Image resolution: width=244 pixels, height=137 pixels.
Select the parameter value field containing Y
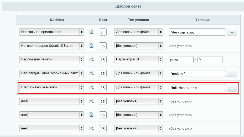pos(210,60)
